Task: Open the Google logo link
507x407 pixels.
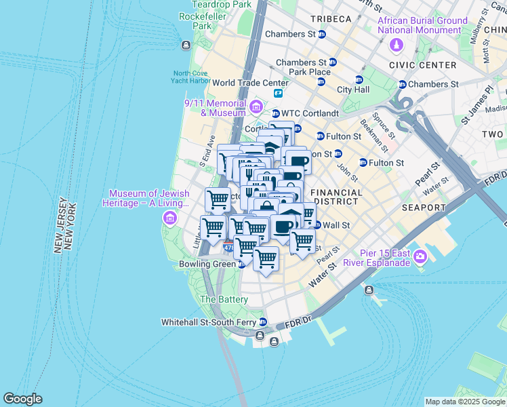Action: pyautogui.click(x=23, y=399)
